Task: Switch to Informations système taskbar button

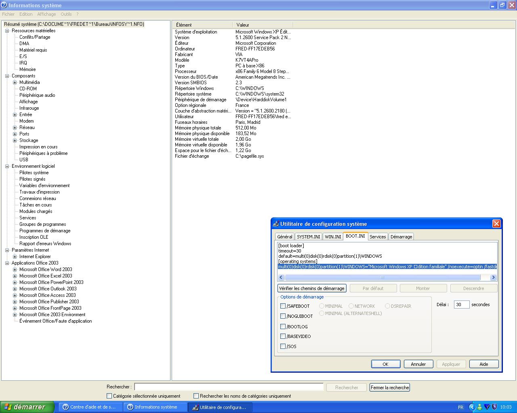Action: (x=156, y=407)
